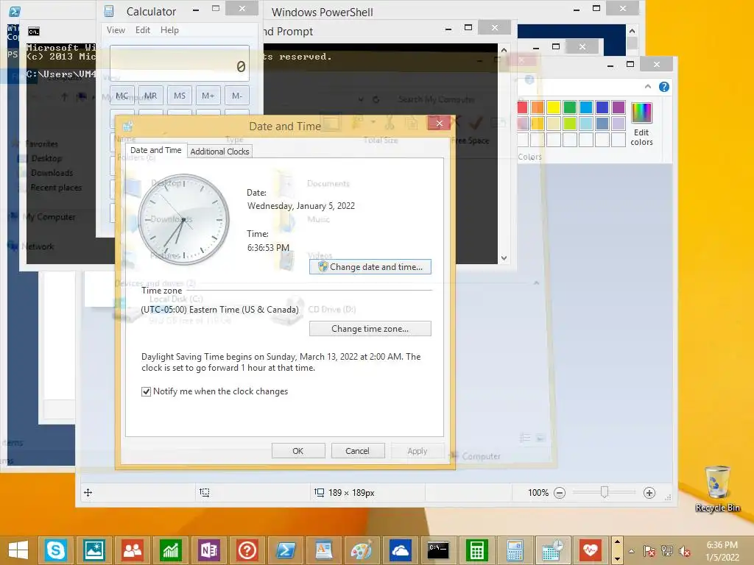The height and width of the screenshot is (565, 754).
Task: Click Paint zoom in plus button
Action: tap(649, 493)
